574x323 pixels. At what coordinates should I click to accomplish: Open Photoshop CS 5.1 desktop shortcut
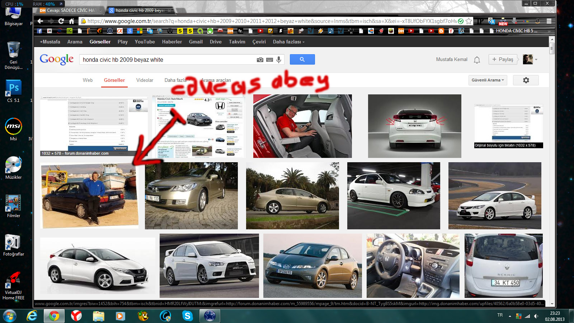click(x=13, y=91)
